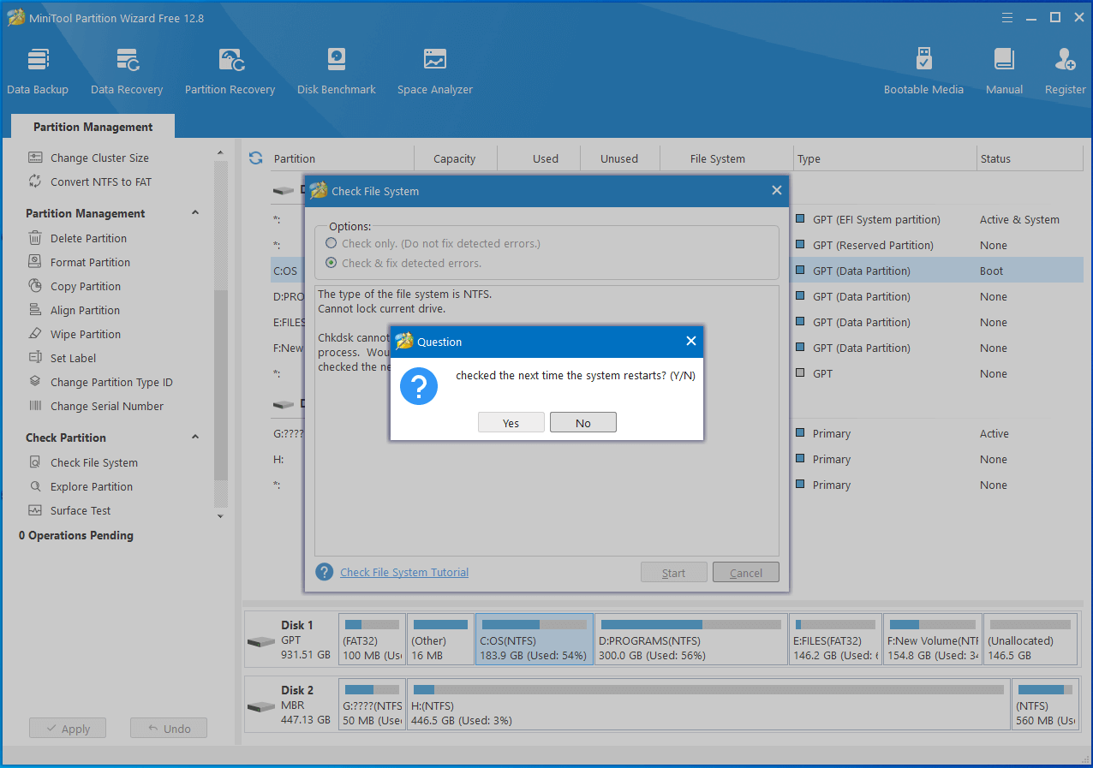Select Change Partition Type ID

click(x=111, y=382)
